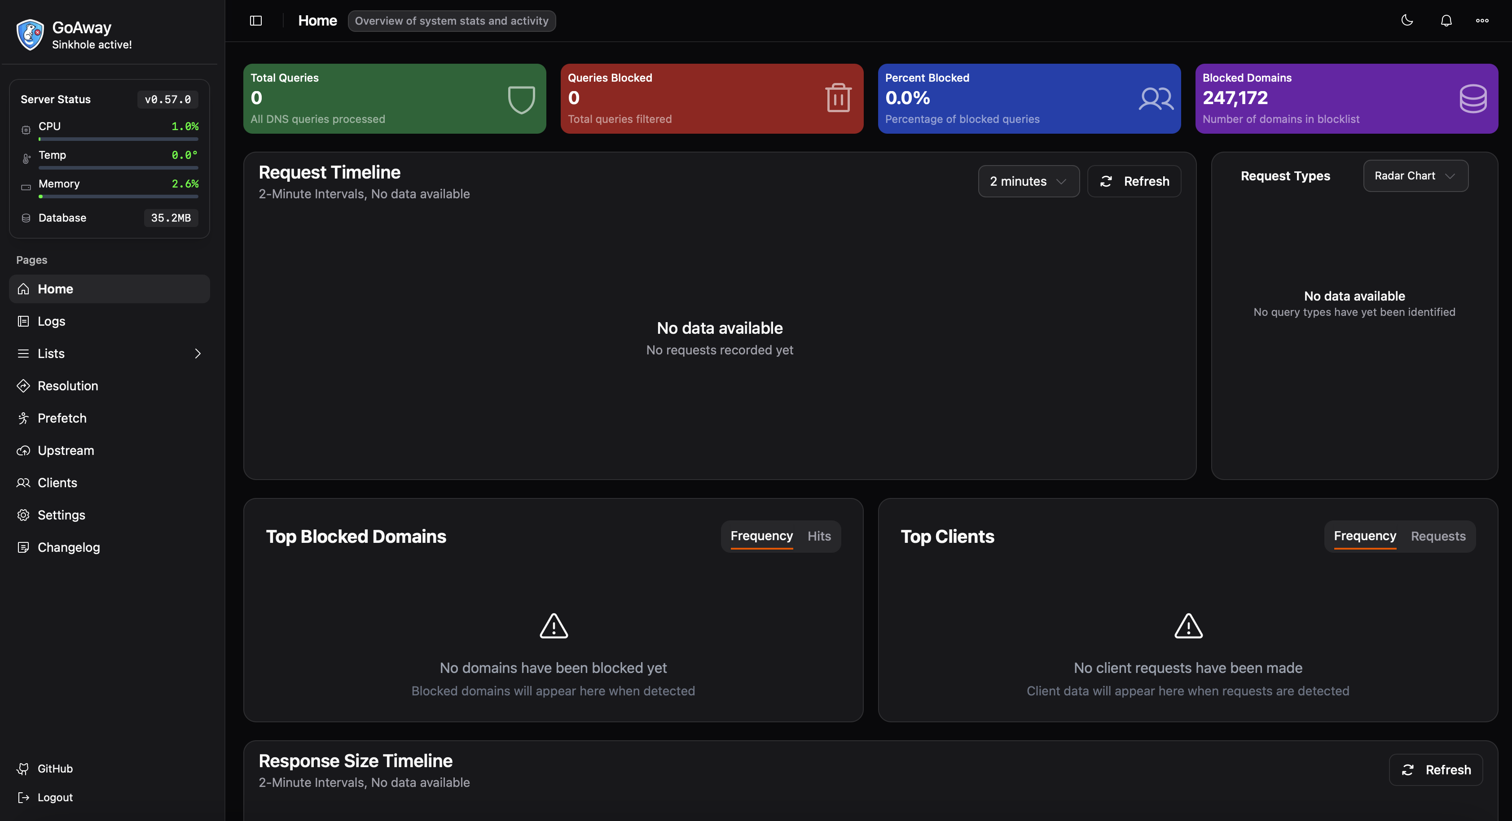Expand the Lists submenu chevron
Image resolution: width=1512 pixels, height=821 pixels.
(x=198, y=354)
